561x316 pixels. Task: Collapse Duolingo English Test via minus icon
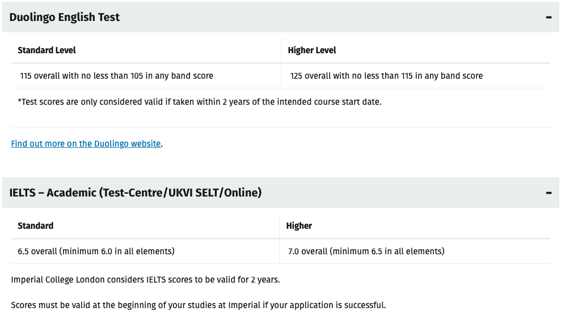(549, 18)
